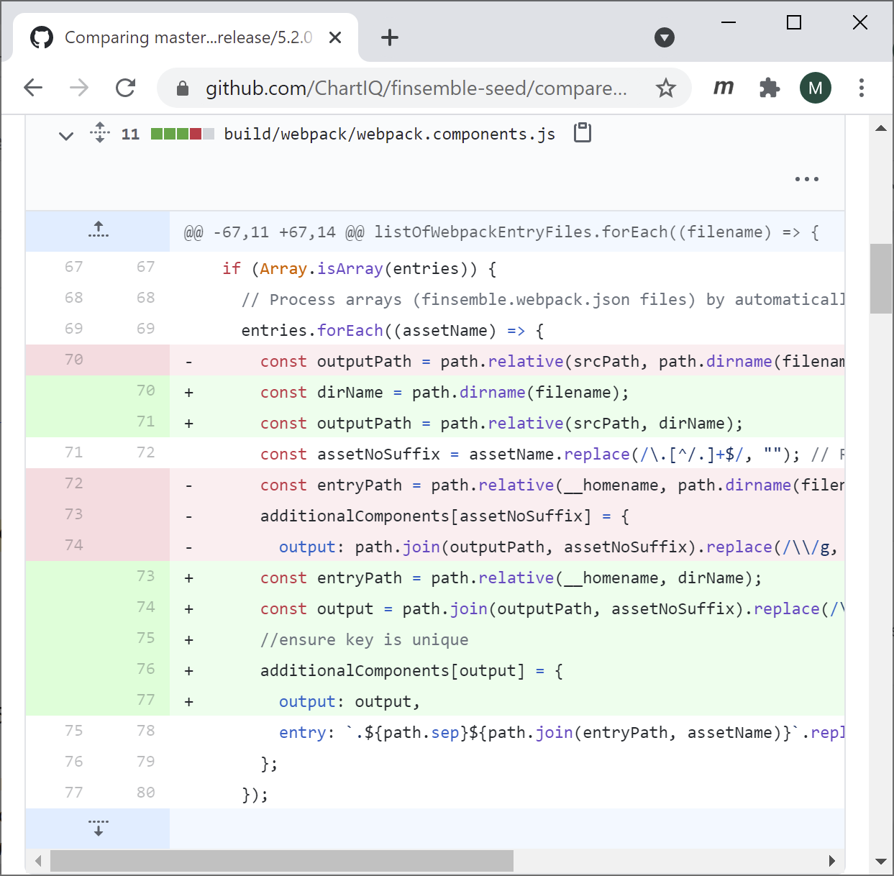Screen dimensions: 894x876
Task: Click the address bar URL field
Action: coord(416,88)
